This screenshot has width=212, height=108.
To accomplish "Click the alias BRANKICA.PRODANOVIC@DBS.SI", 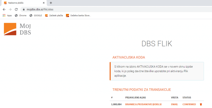I will [x=143, y=104].
